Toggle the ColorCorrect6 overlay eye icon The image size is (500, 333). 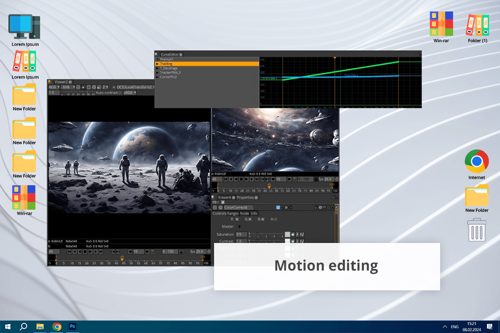[x=320, y=208]
